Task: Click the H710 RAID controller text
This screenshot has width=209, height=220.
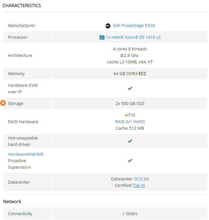Action: tap(130, 115)
